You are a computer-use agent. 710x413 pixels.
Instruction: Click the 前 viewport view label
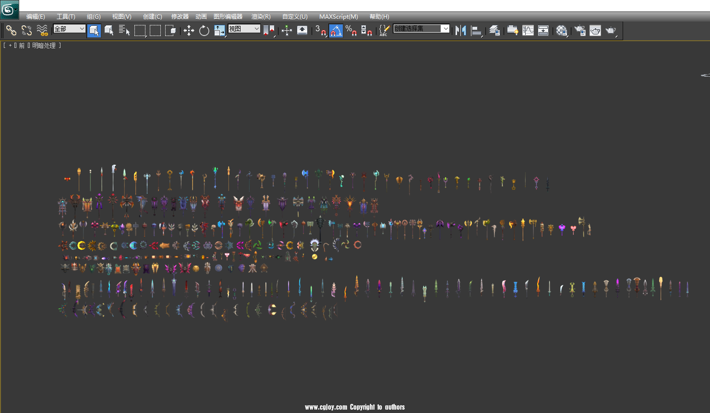pos(22,46)
